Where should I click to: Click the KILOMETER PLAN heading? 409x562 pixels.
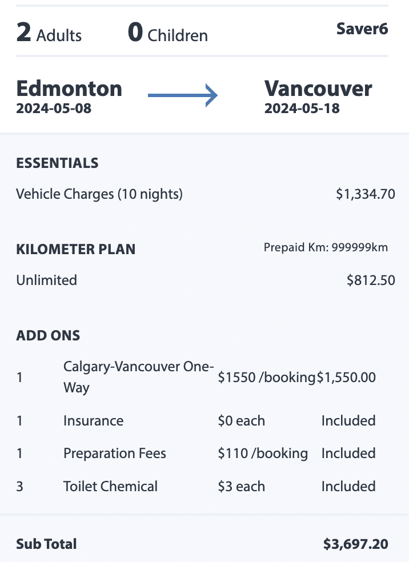75,249
